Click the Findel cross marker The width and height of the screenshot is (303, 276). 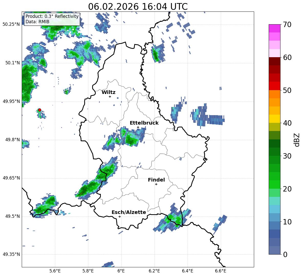point(156,184)
